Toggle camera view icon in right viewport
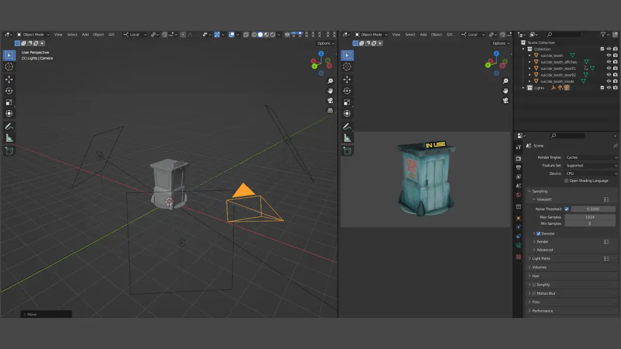Screen dimensions: 621x349 tap(506, 101)
